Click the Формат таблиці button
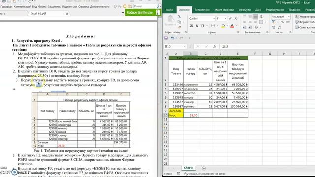The image size is (315, 177). tap(305, 22)
